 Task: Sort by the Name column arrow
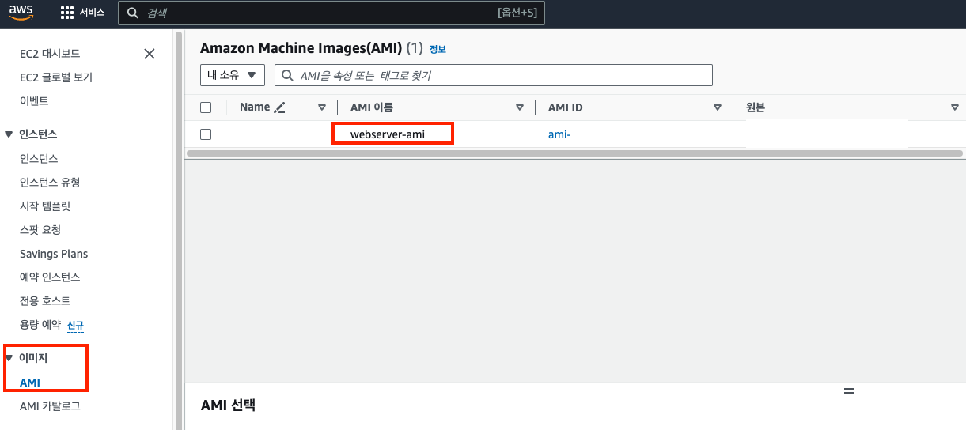pyautogui.click(x=322, y=107)
